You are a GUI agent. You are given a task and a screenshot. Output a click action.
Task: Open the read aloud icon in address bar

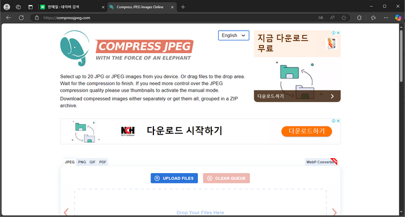tap(332, 18)
